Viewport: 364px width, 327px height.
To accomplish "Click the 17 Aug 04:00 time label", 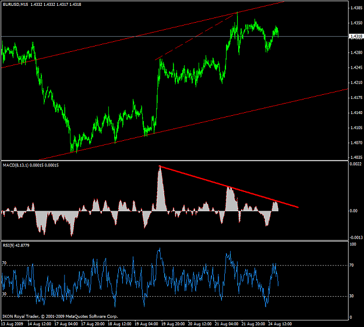I will pyautogui.click(x=66, y=324).
